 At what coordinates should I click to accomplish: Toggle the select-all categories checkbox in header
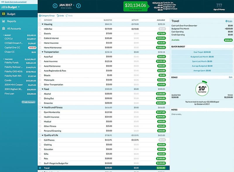40,20
